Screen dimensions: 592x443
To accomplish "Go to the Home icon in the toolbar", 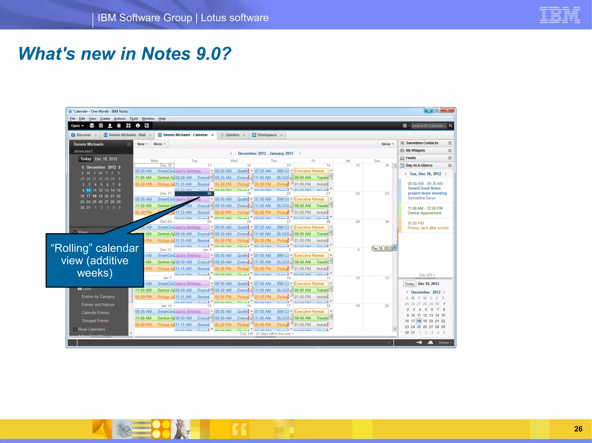I will click(x=119, y=126).
